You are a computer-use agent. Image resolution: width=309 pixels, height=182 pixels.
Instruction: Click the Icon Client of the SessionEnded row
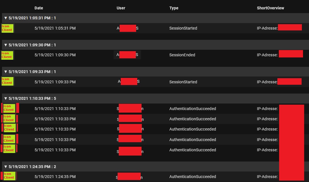(7, 55)
